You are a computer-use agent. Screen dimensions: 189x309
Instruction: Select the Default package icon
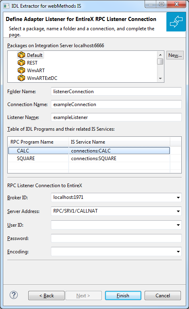tap(21, 55)
